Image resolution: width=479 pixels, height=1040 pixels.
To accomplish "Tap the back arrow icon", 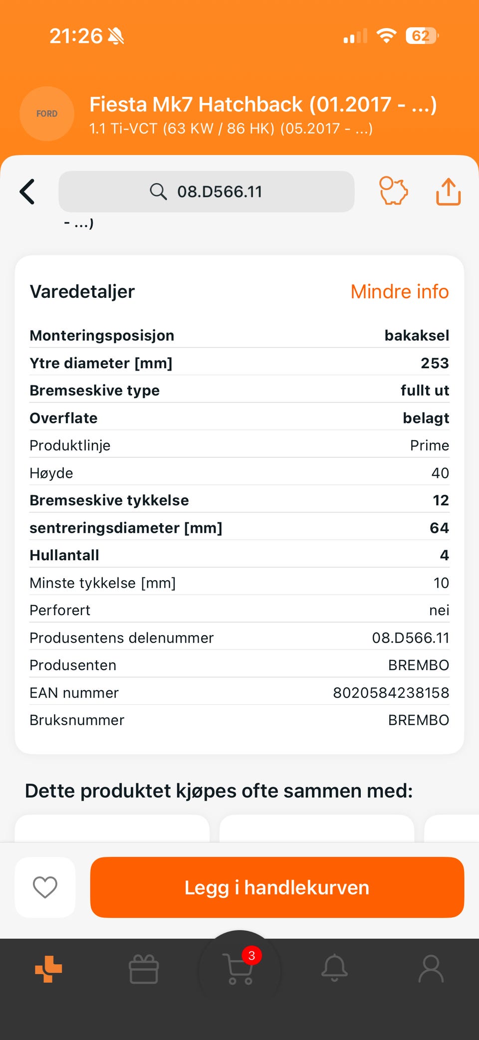I will pyautogui.click(x=27, y=192).
